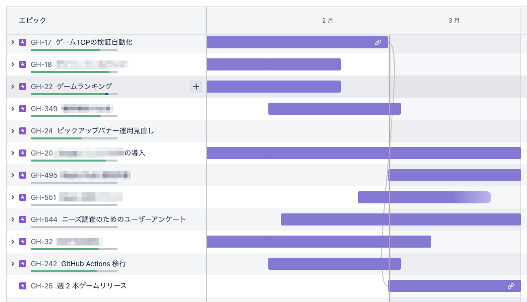
Task: Click the progress bar under GH-22
Action: click(74, 94)
